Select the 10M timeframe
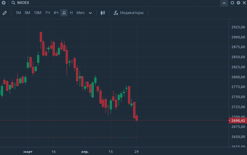This screenshot has height=155, width=247. point(37,13)
